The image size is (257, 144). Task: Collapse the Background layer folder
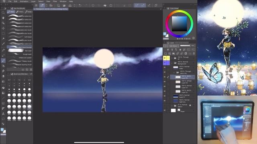pyautogui.click(x=171, y=63)
